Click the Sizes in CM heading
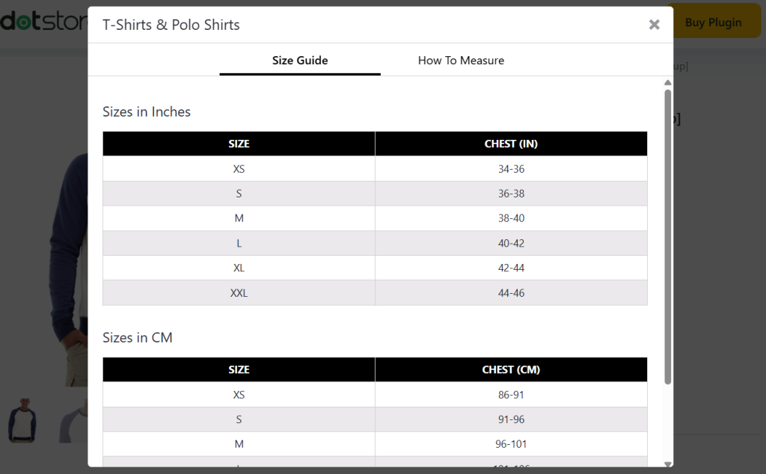 [138, 338]
